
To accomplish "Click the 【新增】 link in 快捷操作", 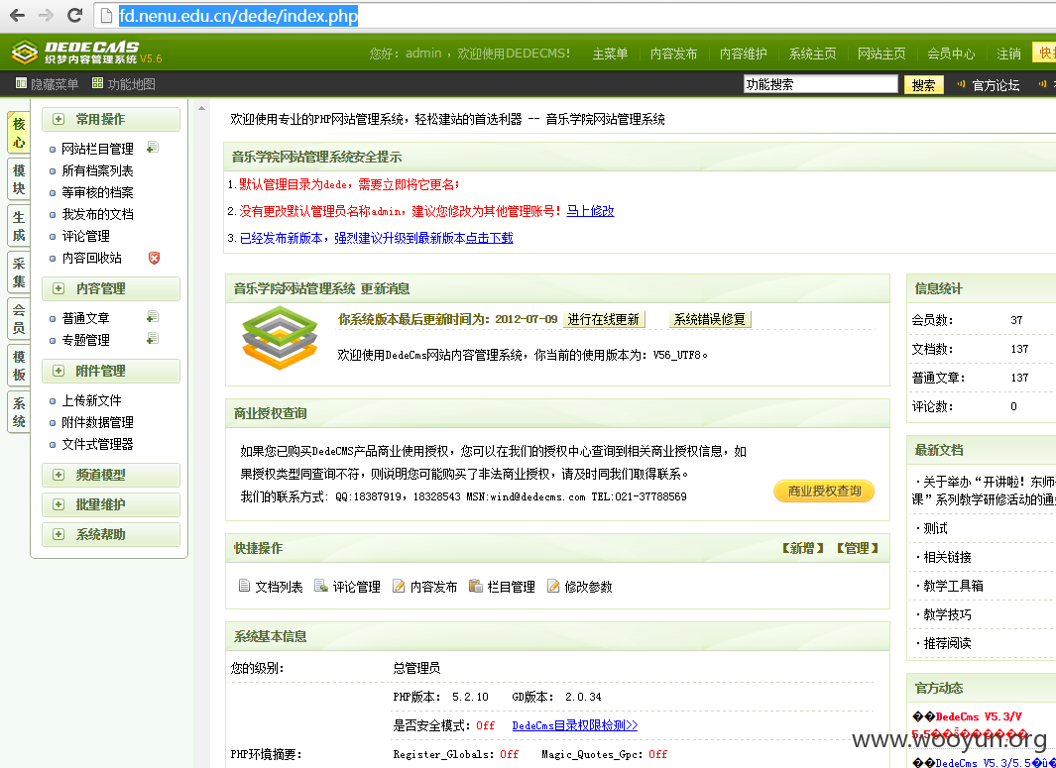I will [x=803, y=549].
